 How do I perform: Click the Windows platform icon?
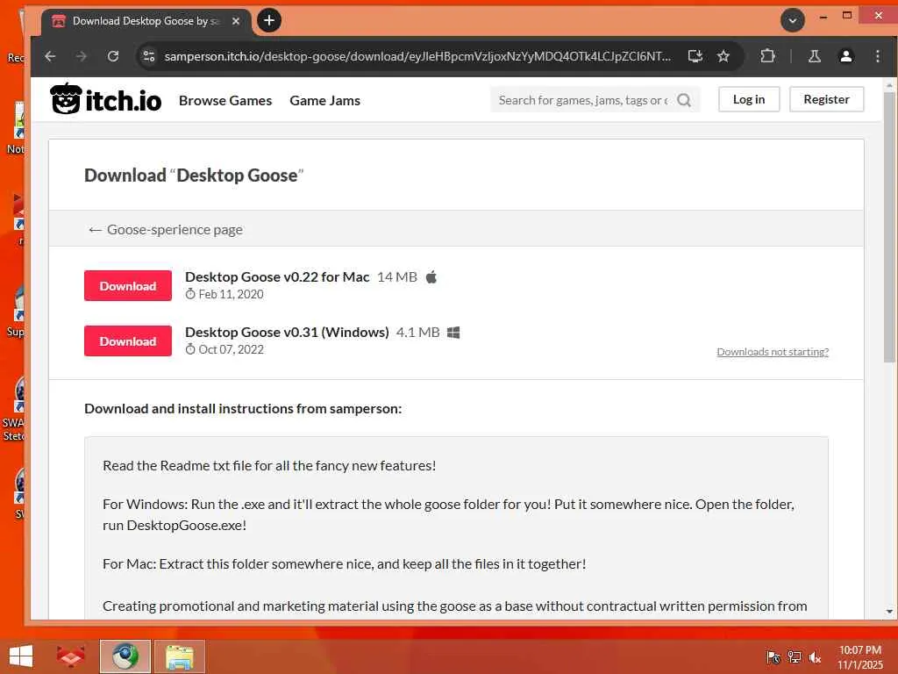tap(453, 333)
